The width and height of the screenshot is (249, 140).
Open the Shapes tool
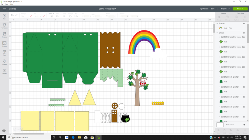point(4,62)
